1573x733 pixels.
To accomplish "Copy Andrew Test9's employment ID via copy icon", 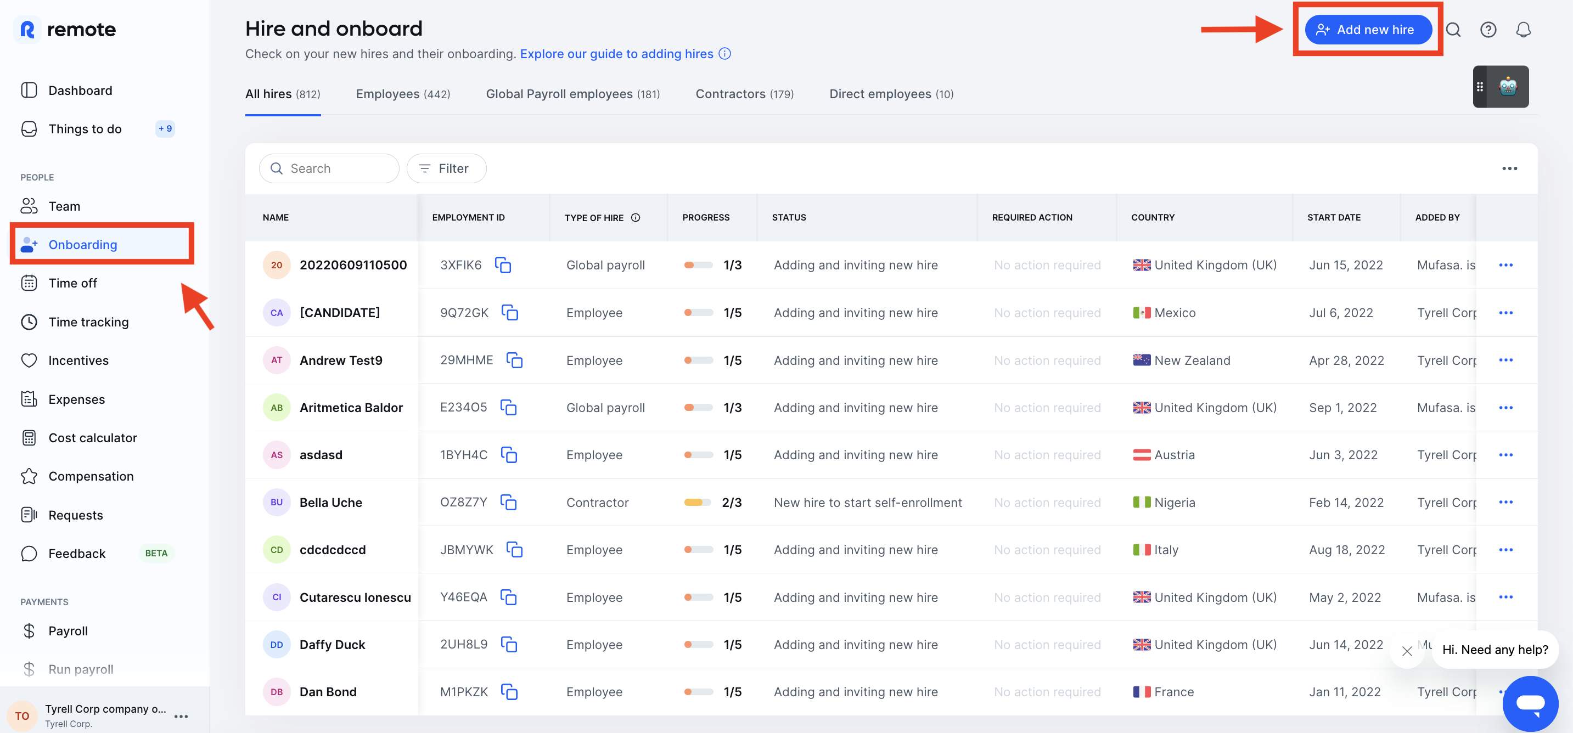I will pyautogui.click(x=516, y=360).
